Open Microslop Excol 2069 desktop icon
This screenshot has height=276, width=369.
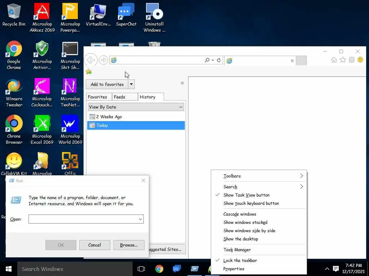(x=42, y=130)
